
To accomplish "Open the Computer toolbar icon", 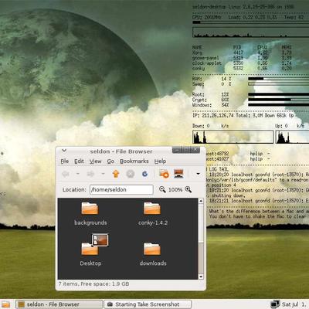I will pyautogui.click(x=178, y=174).
